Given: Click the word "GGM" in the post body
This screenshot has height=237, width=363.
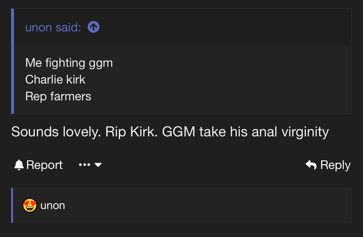Looking at the screenshot, I should 179,132.
